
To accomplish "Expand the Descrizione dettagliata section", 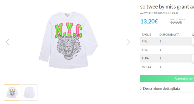I will (161, 88).
